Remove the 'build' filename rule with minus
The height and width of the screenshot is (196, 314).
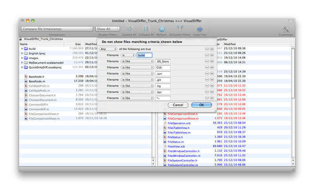[x=207, y=55]
